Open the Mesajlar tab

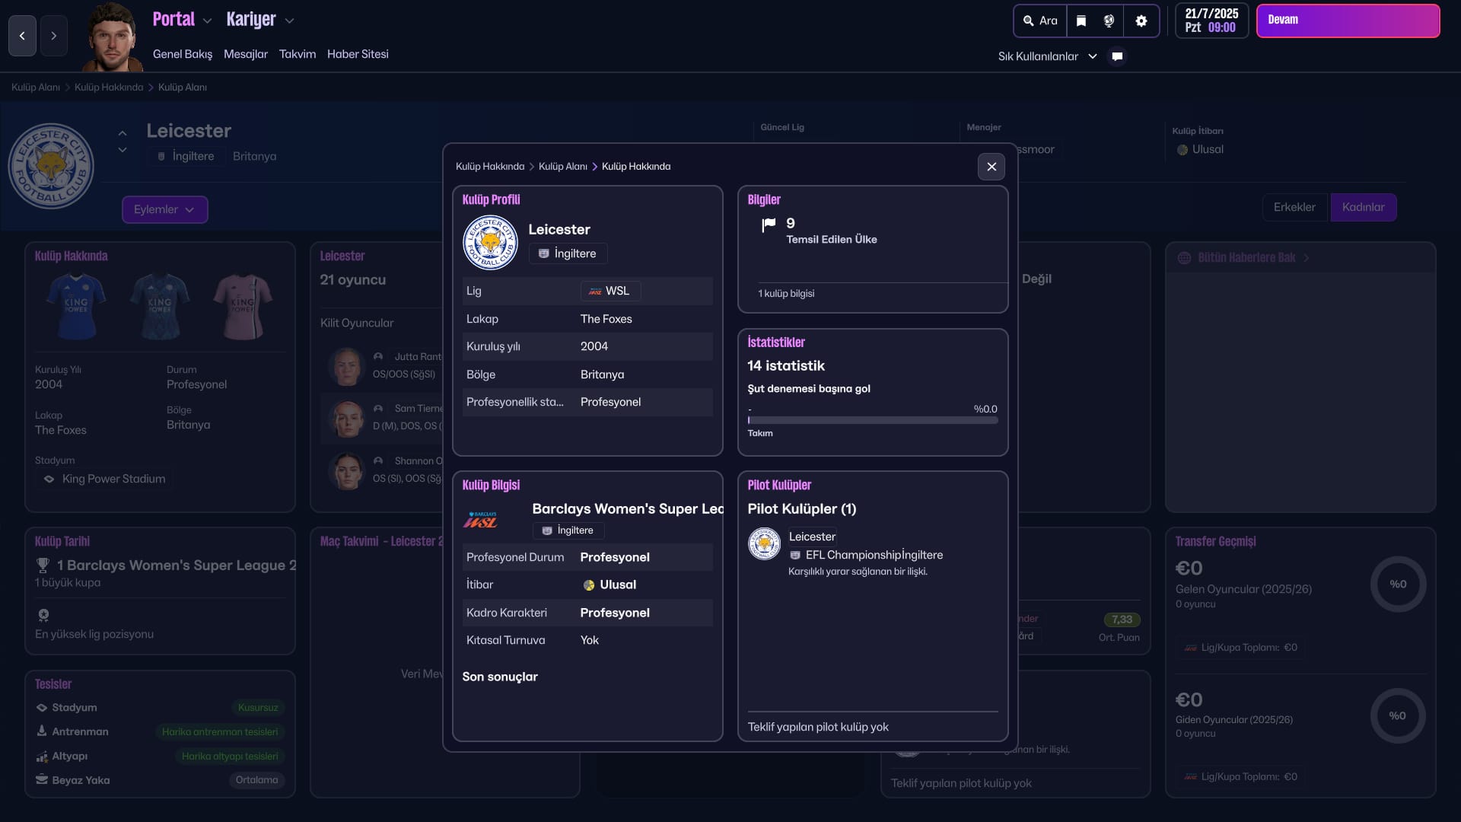click(x=245, y=54)
